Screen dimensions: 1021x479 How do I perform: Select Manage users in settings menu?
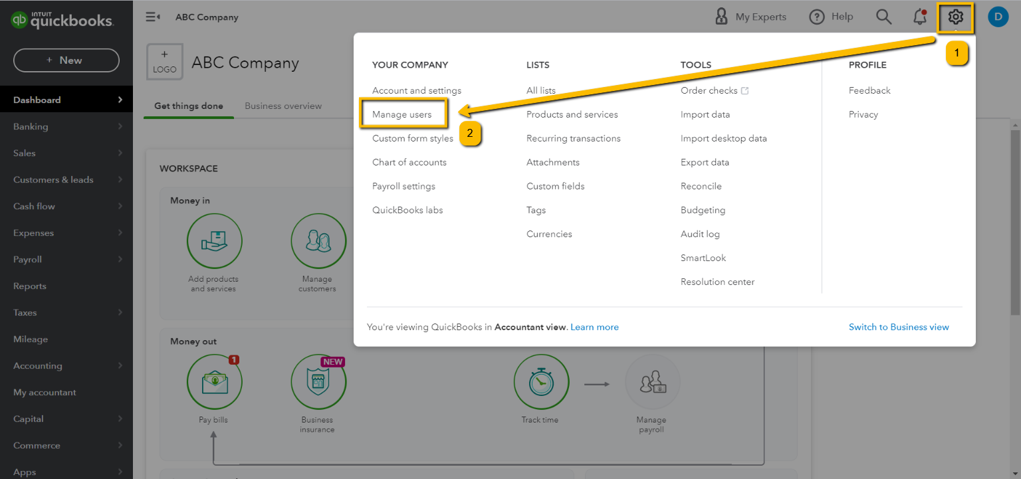point(402,114)
